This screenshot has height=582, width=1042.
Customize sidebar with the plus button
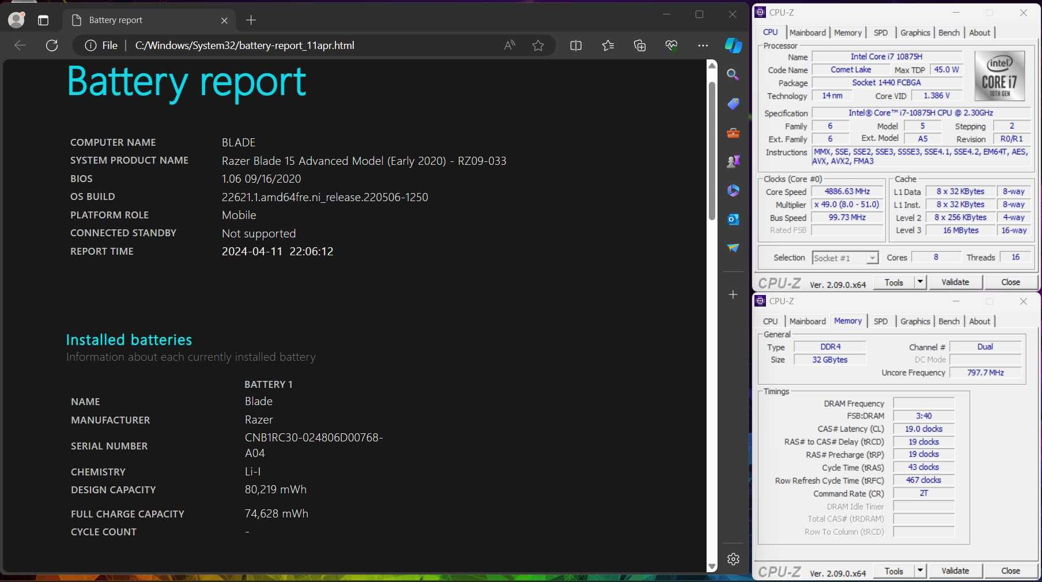[733, 294]
